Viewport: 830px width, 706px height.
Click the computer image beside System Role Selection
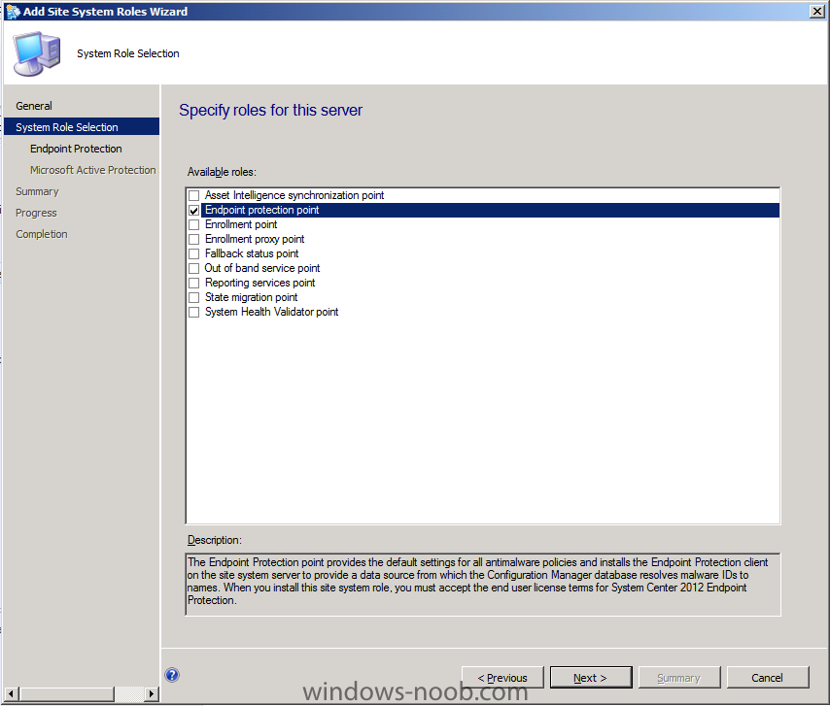[37, 53]
